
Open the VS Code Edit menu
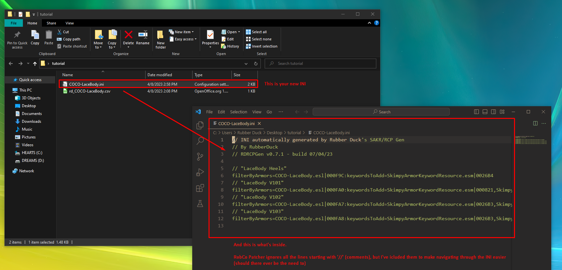pos(221,112)
